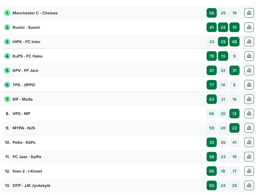Toggle home win 56 for Manchester C - Chelsea

pos(212,13)
